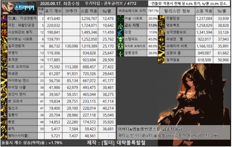Click the 무기타입 : 권투글러브 / 4772 text
The image size is (232, 147).
click(111, 3)
